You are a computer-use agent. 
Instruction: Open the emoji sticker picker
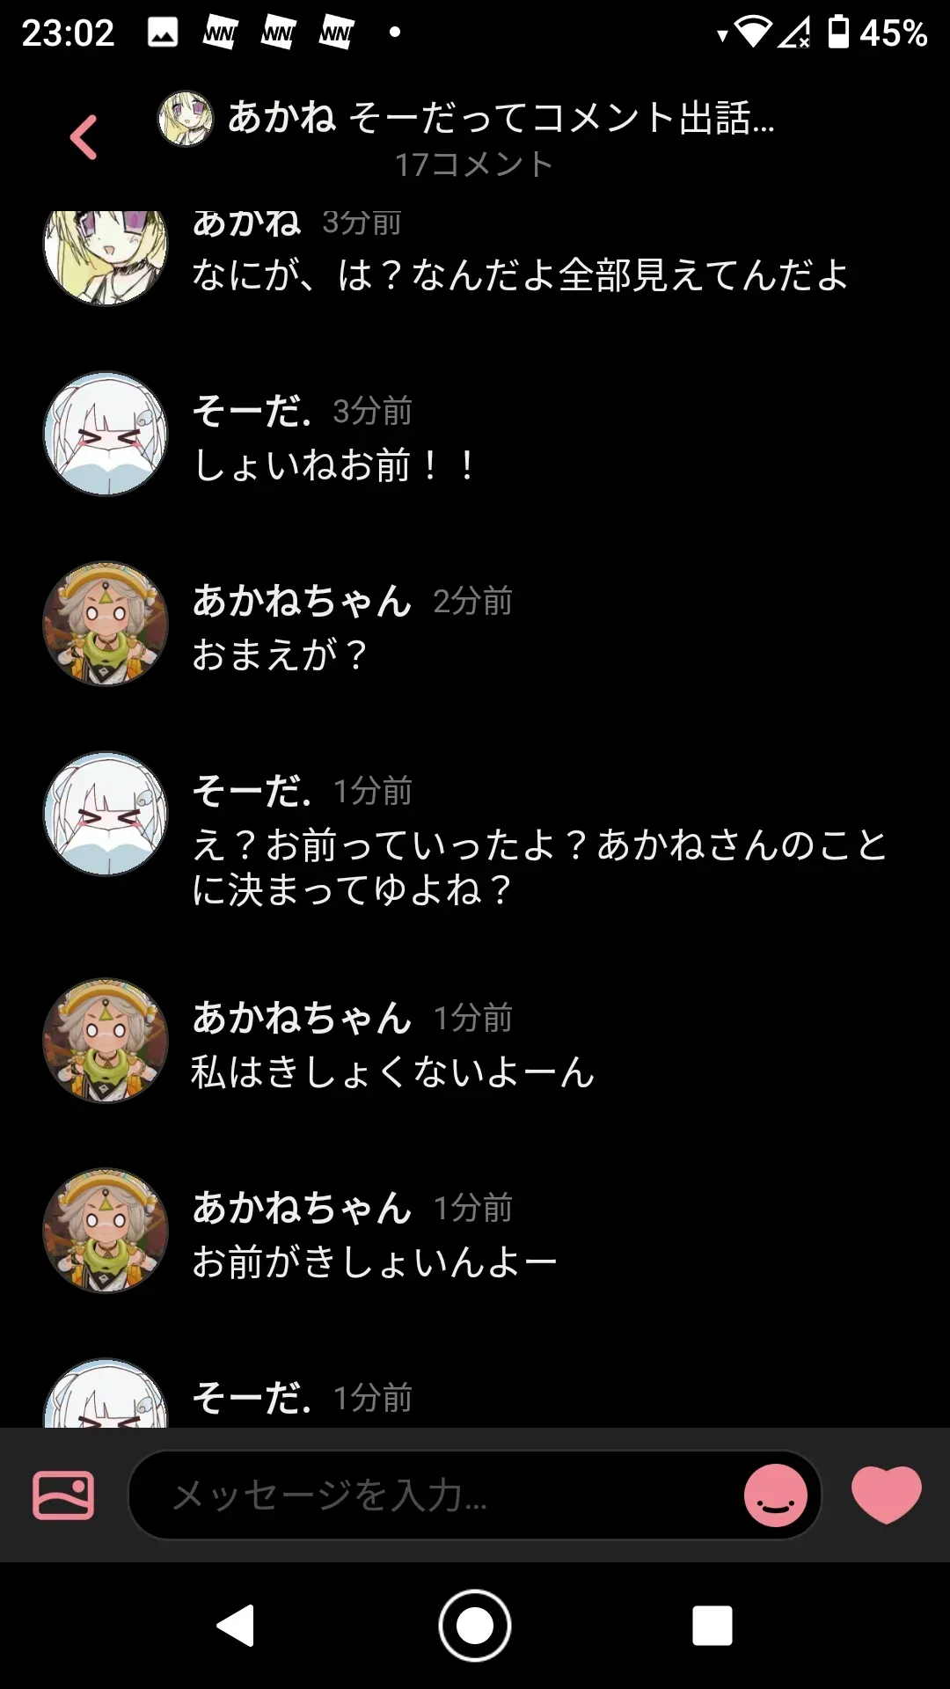(x=775, y=1495)
